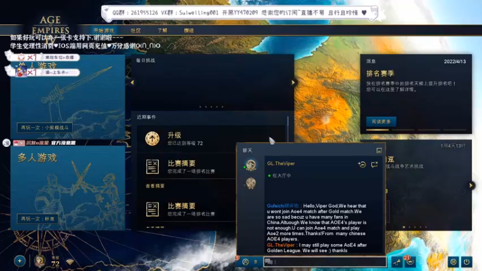Click invite-to-party icon beside GL.TheViper
The height and width of the screenshot is (271, 482).
pyautogui.click(x=362, y=164)
